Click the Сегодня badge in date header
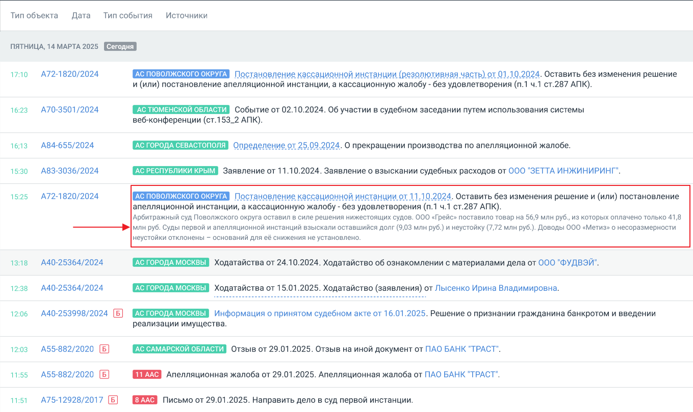 120,46
